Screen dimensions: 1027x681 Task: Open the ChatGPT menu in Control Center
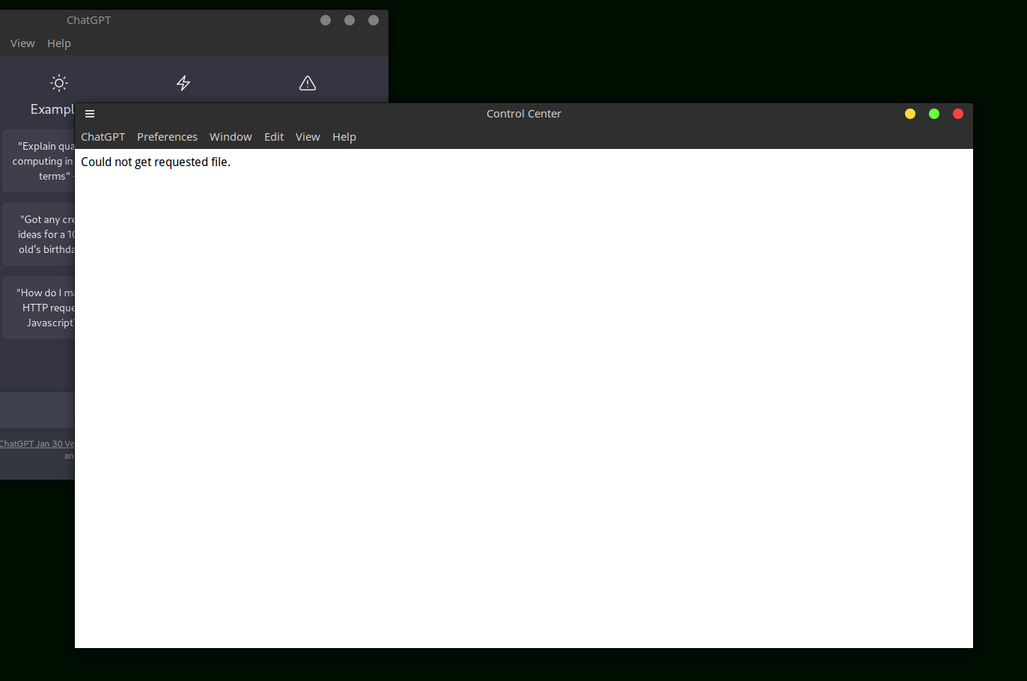(103, 137)
